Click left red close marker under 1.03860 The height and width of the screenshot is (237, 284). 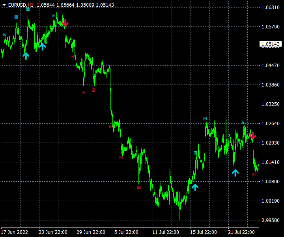(83, 92)
